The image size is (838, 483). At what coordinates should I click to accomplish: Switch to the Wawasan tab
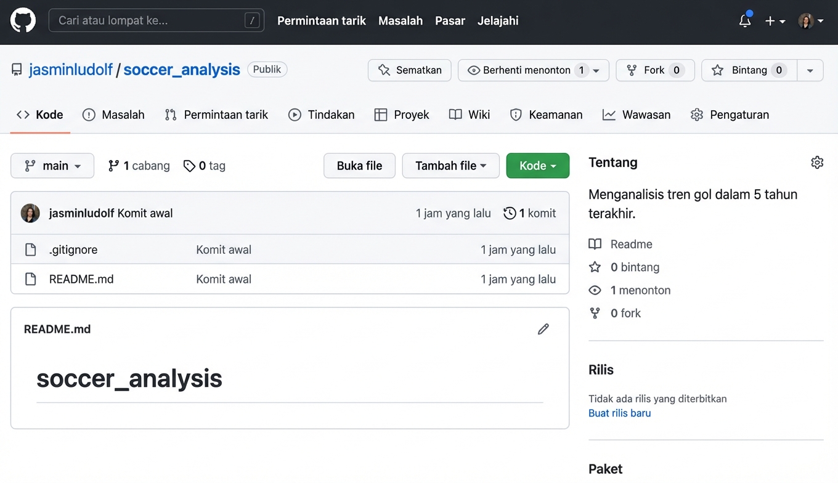(637, 115)
